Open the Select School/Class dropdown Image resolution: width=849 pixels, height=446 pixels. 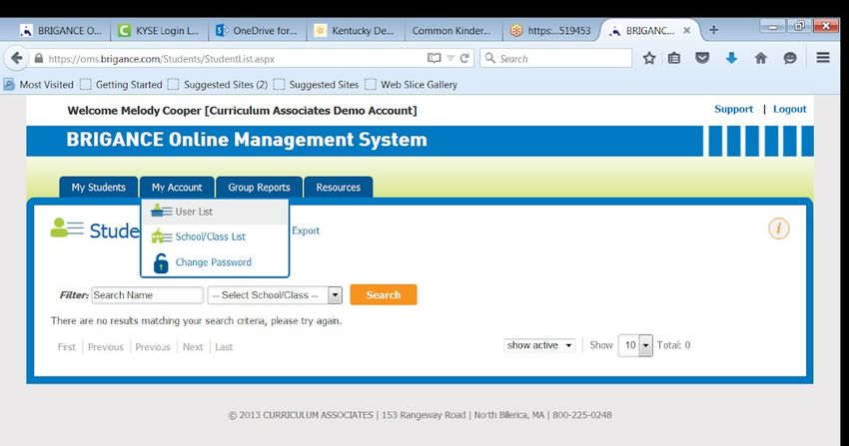click(275, 295)
